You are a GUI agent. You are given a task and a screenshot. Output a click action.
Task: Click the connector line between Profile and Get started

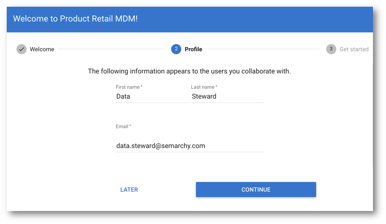click(x=262, y=49)
